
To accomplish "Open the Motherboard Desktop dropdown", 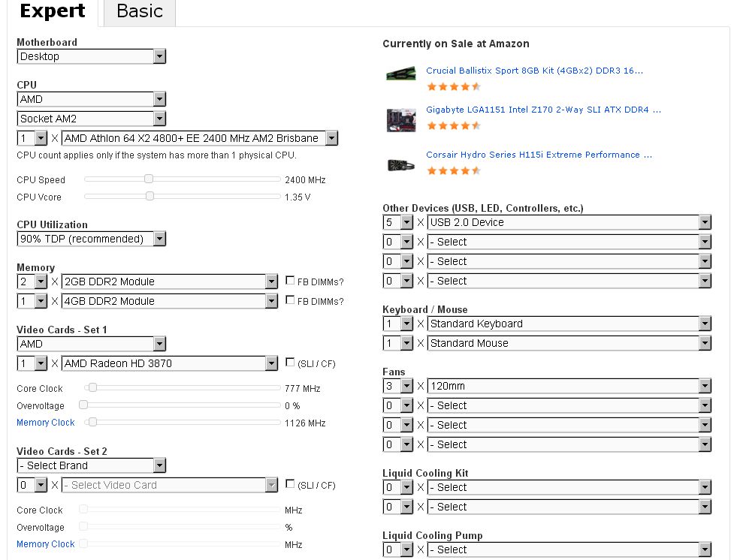I will pyautogui.click(x=91, y=56).
